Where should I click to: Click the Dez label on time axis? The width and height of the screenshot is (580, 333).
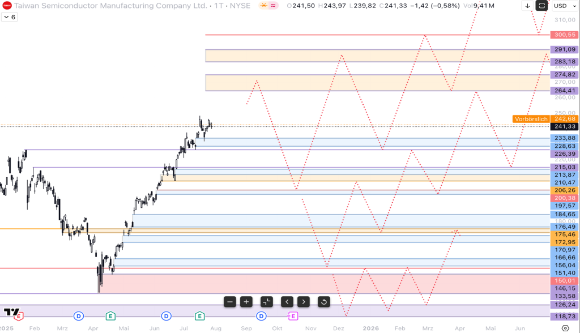tap(339, 328)
